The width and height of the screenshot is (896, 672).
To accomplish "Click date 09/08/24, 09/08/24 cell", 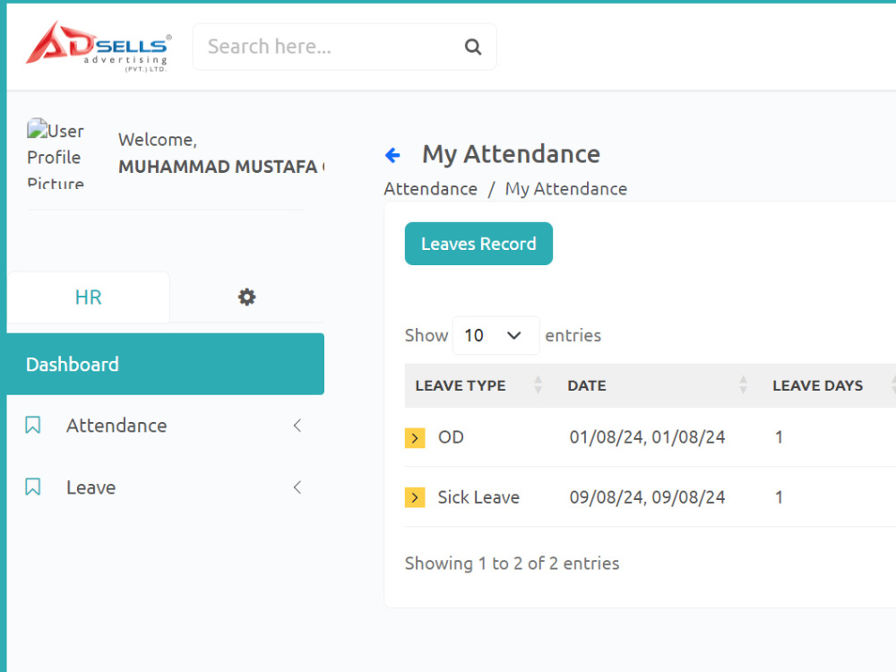I will tap(648, 497).
